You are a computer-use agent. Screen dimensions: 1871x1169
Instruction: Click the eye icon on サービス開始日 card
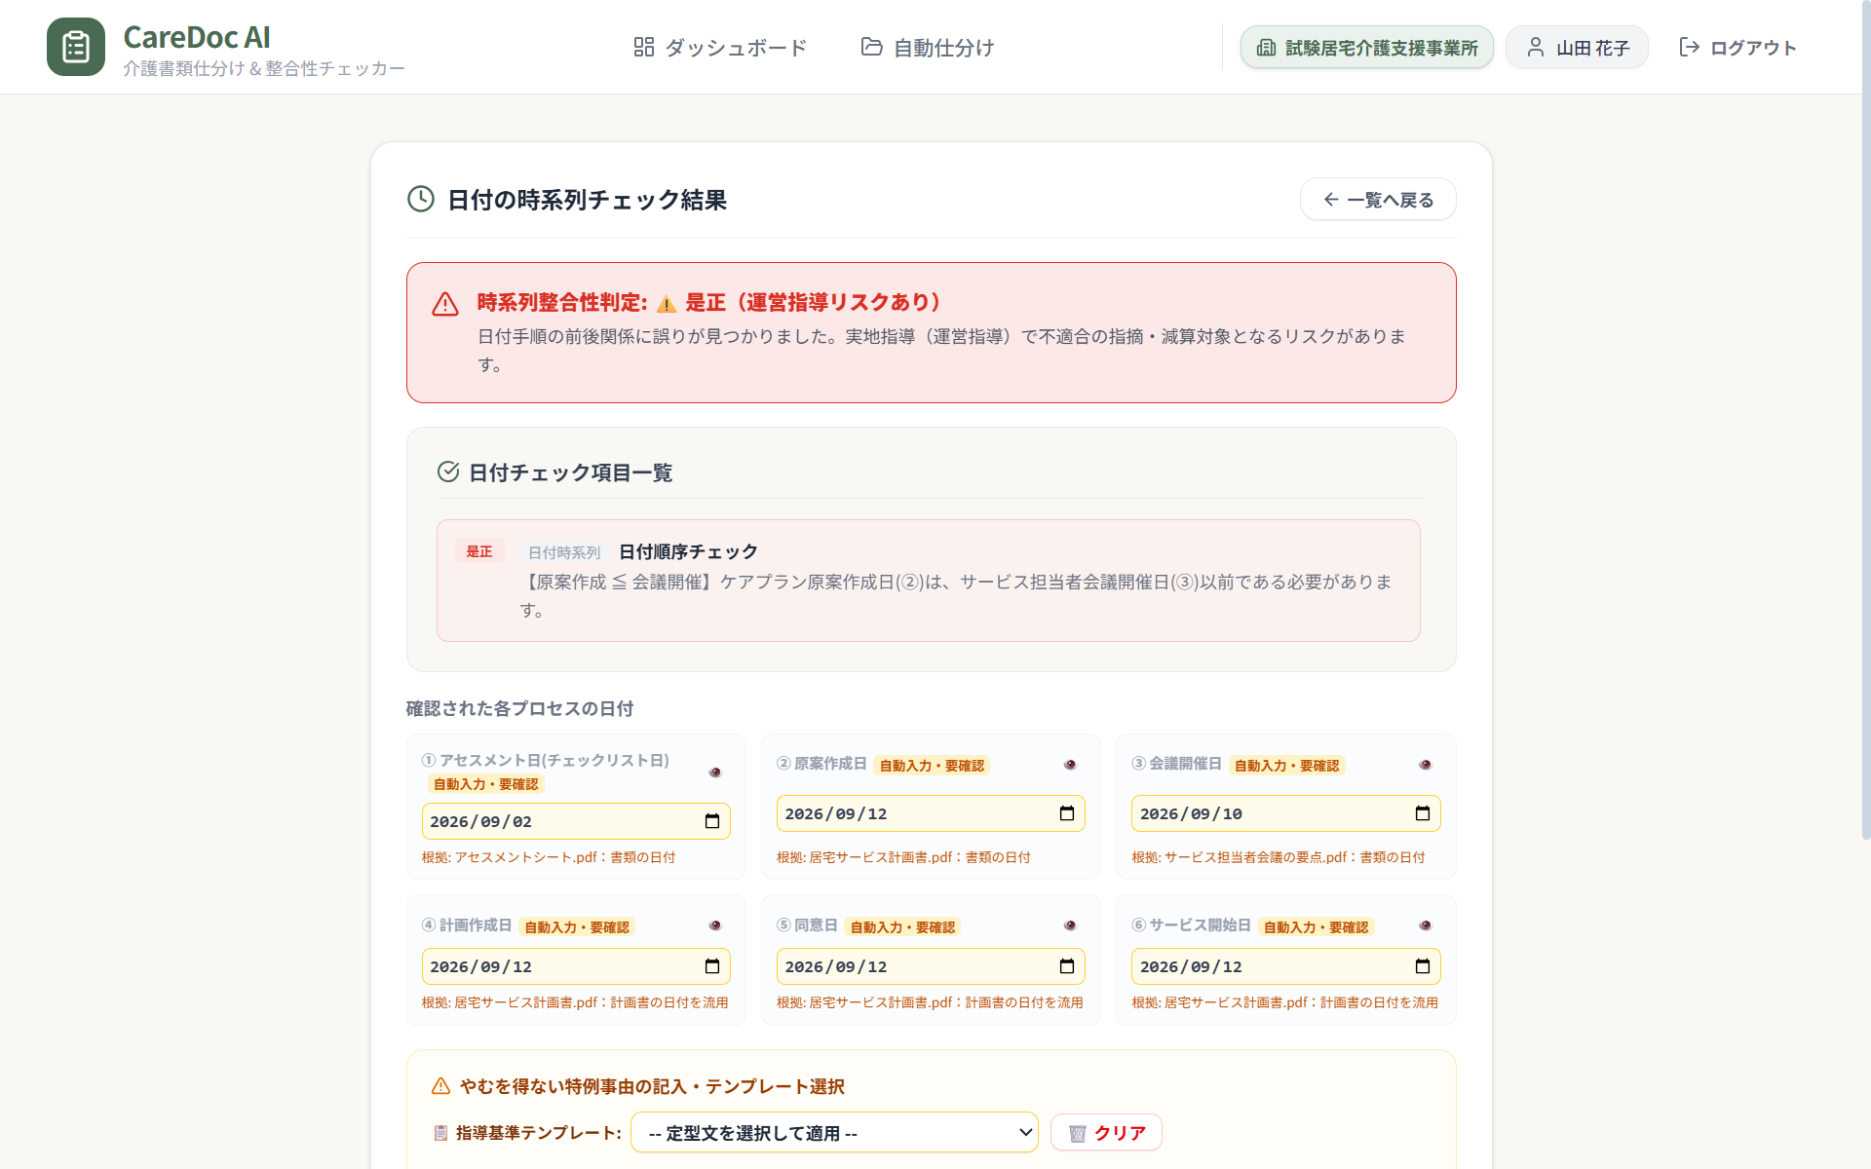coord(1425,925)
